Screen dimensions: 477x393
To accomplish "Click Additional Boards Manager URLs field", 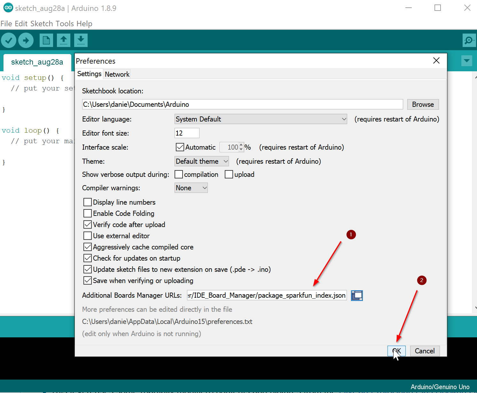I will click(267, 295).
